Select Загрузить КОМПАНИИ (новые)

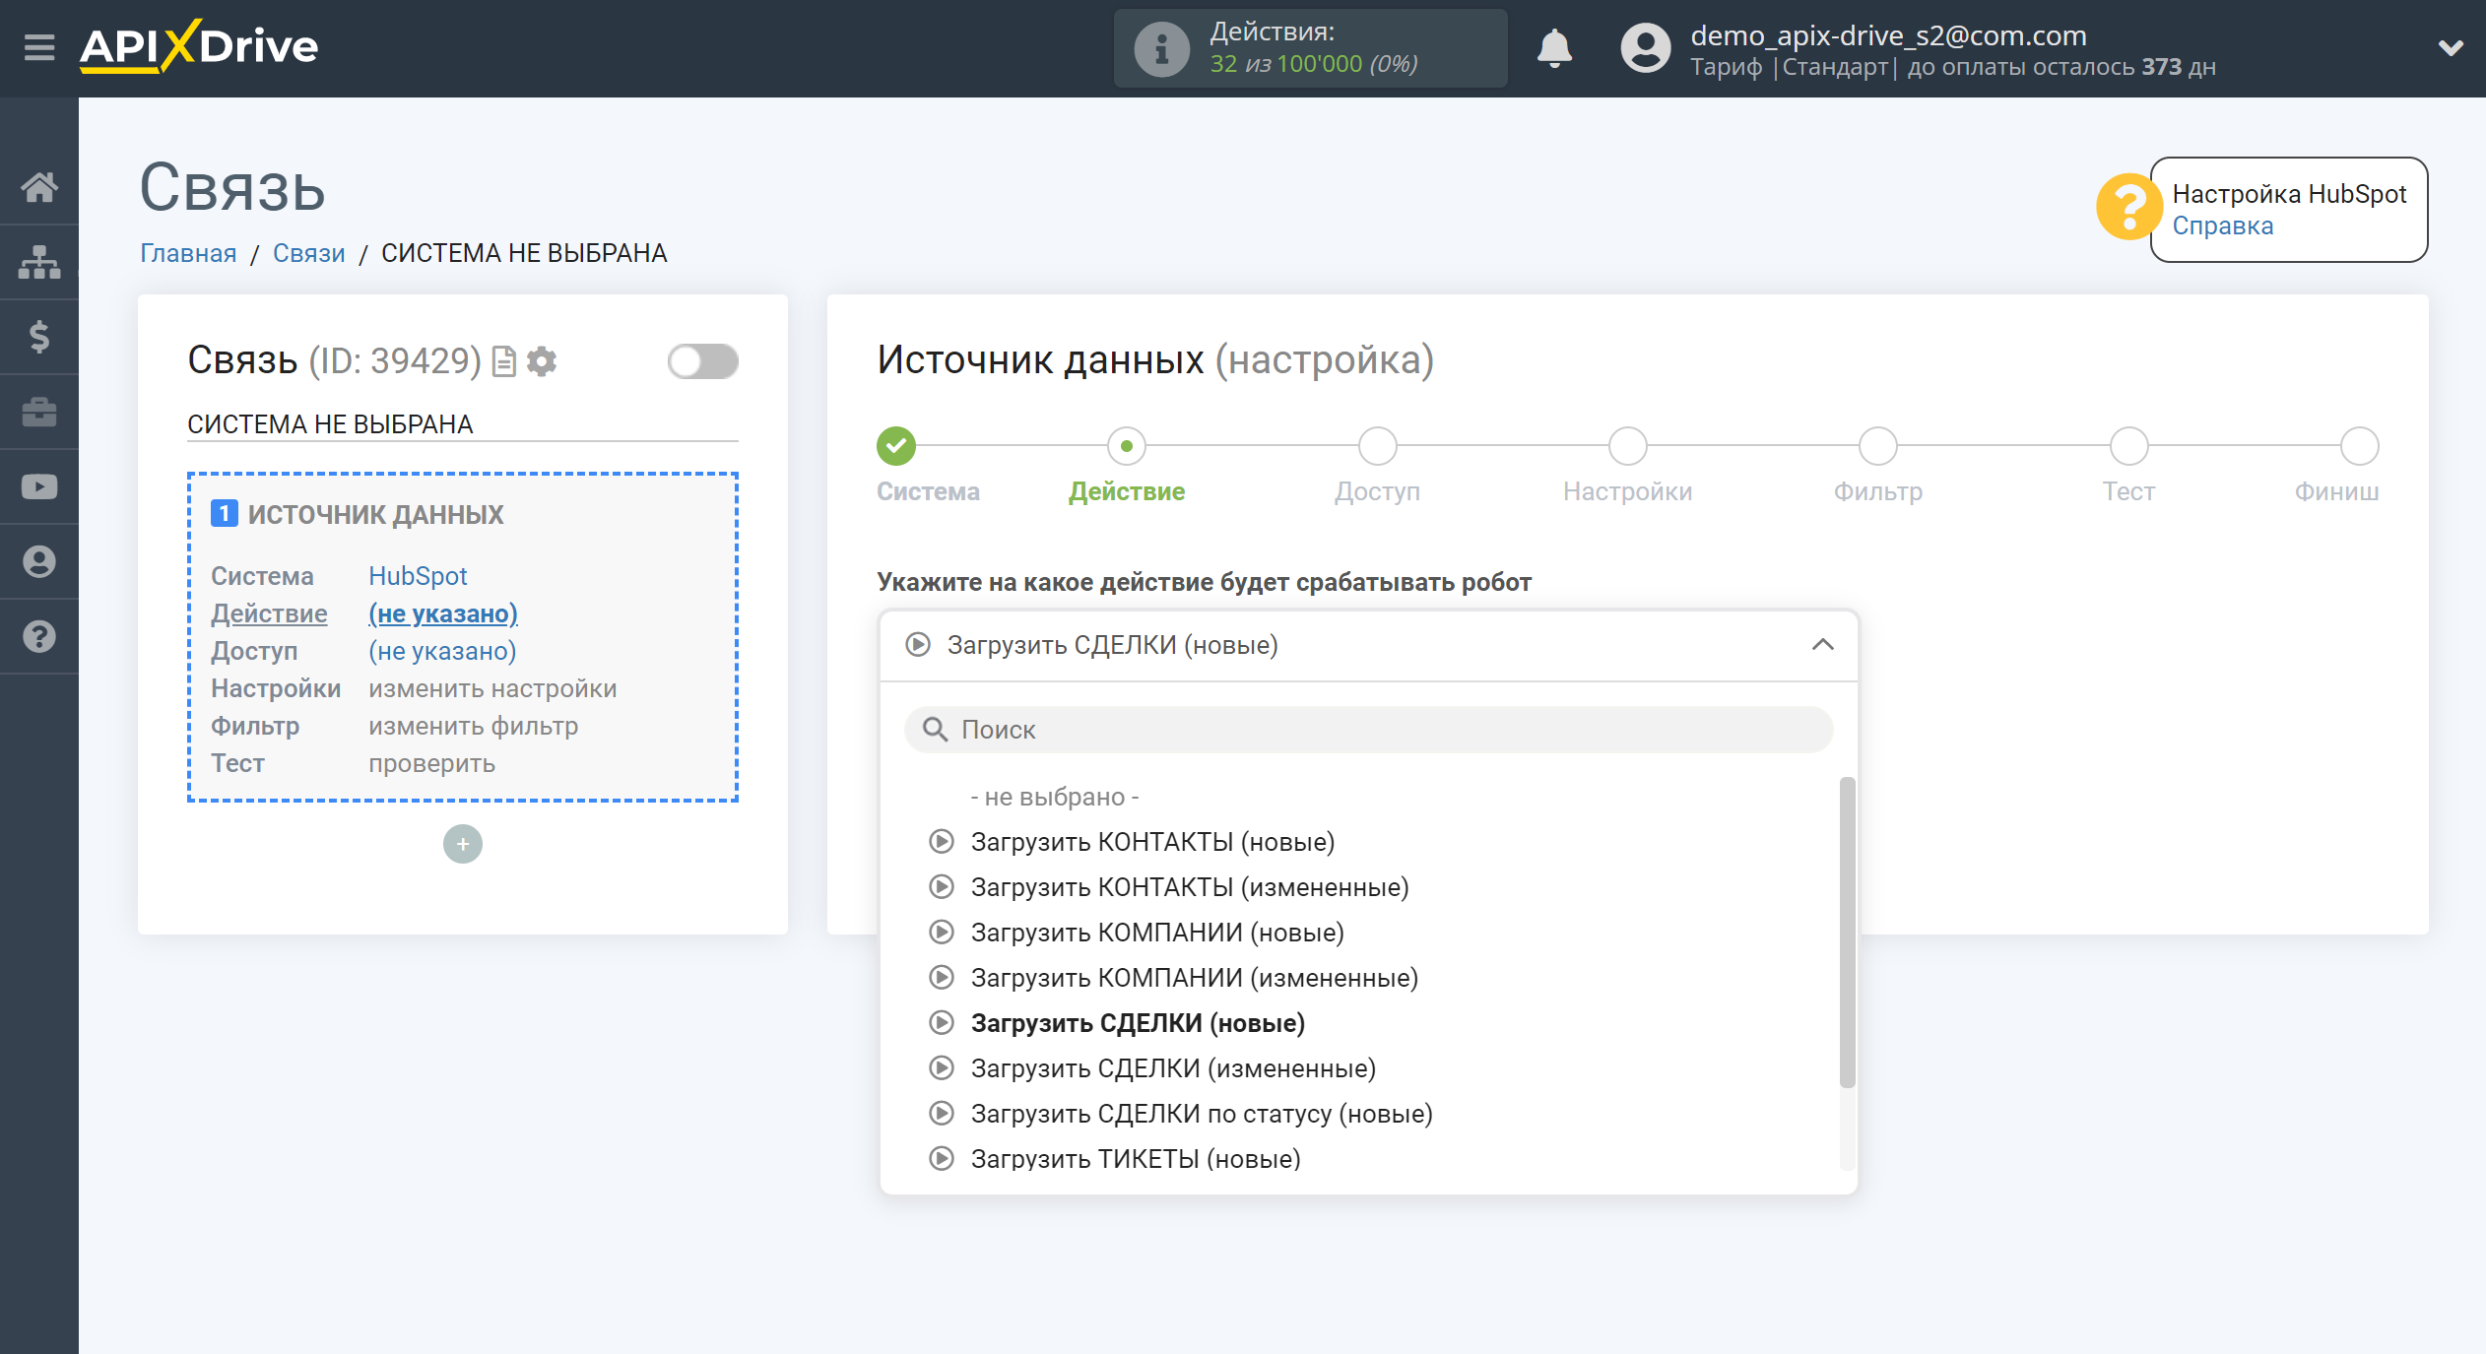pyautogui.click(x=1157, y=933)
